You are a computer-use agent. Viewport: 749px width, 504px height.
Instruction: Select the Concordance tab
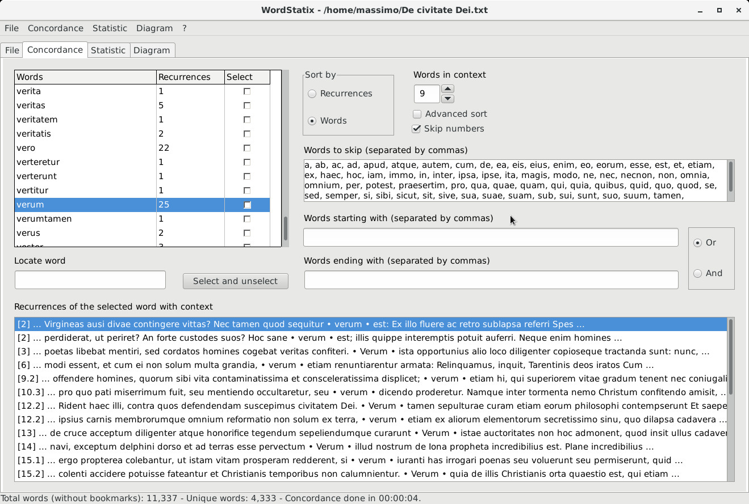point(55,50)
